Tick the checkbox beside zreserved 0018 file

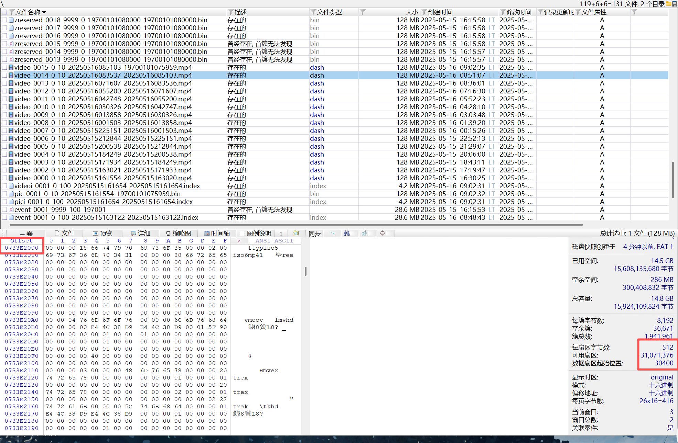tap(4, 20)
